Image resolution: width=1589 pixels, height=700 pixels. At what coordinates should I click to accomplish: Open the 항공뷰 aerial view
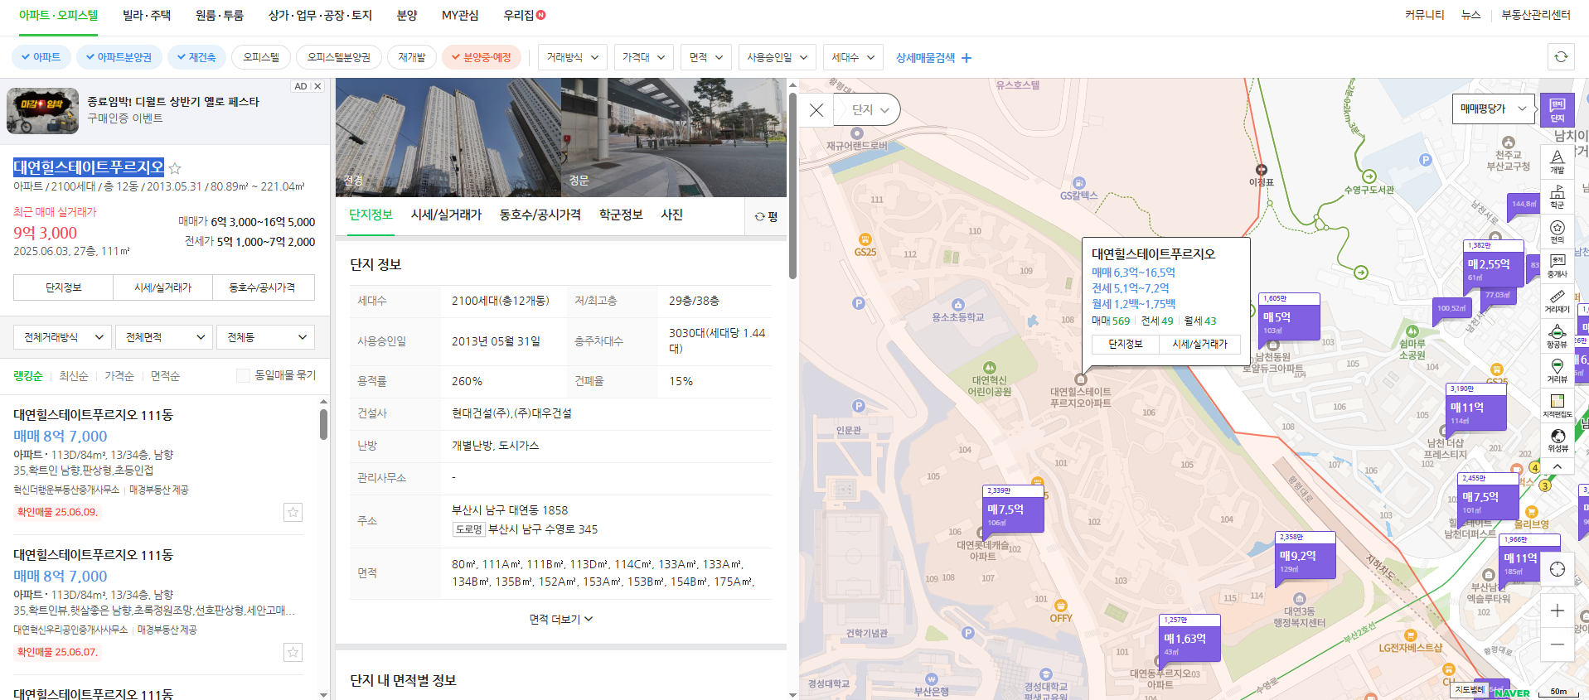tap(1557, 336)
